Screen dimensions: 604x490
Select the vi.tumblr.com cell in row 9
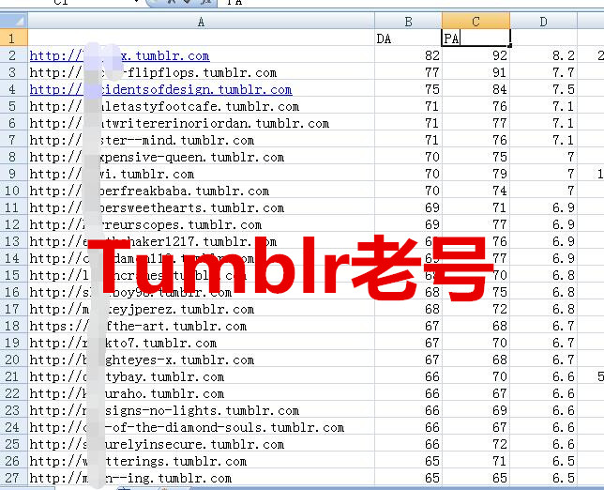(x=201, y=174)
